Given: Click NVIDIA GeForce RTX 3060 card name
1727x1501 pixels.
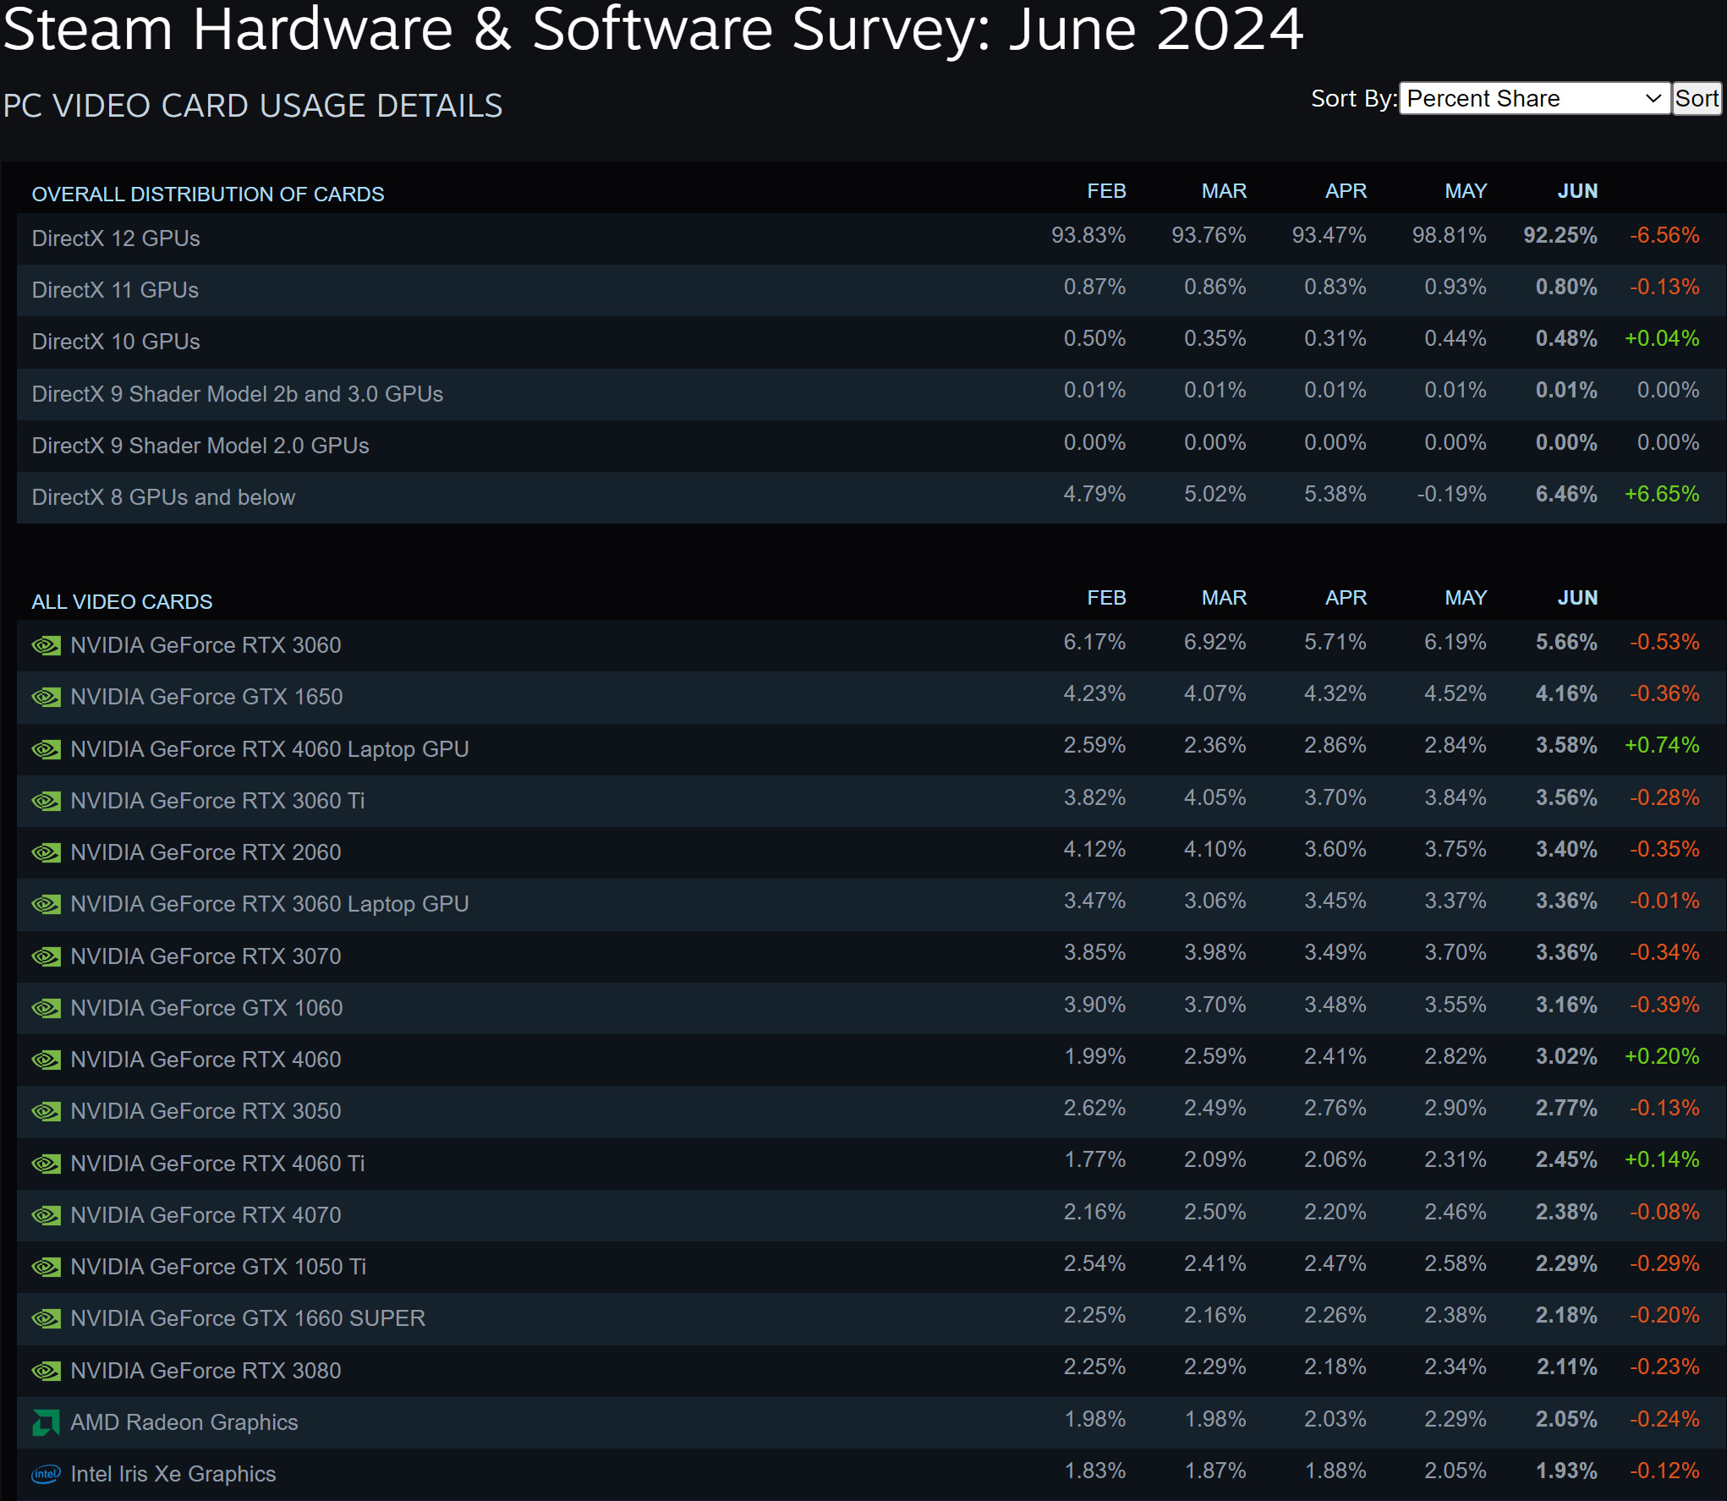Looking at the screenshot, I should pyautogui.click(x=206, y=645).
